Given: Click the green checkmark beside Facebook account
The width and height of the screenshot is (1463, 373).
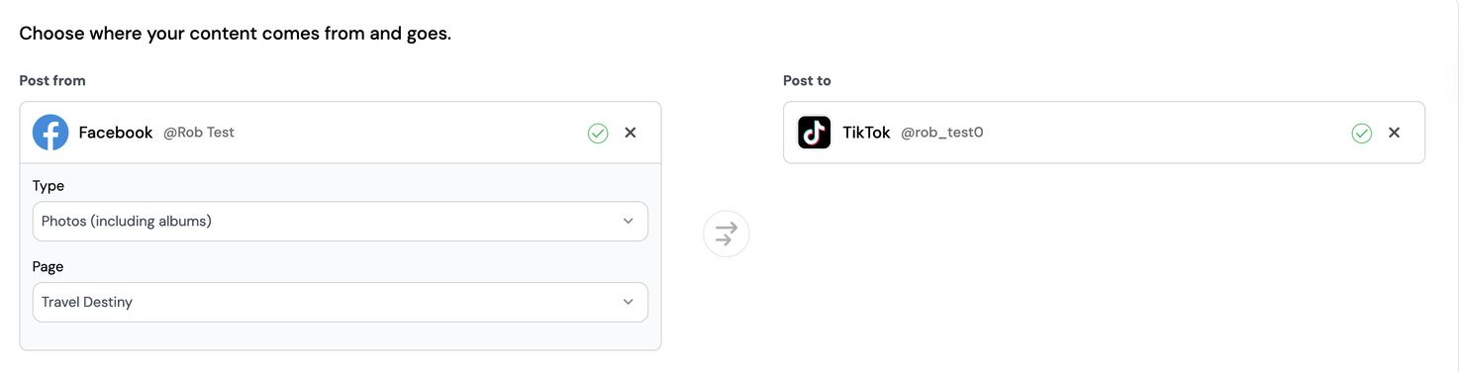Looking at the screenshot, I should 598,133.
